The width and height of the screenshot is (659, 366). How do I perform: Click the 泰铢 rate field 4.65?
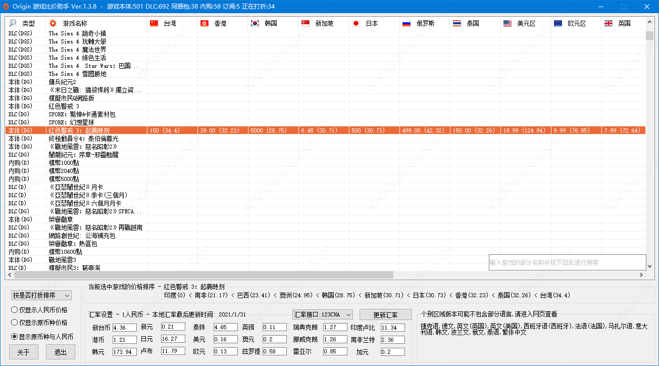pos(225,328)
